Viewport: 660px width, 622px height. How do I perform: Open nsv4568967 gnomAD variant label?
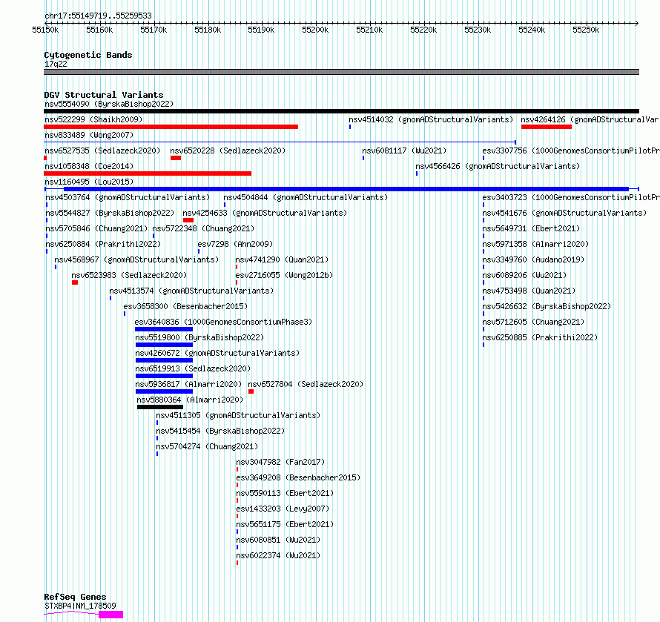[136, 259]
